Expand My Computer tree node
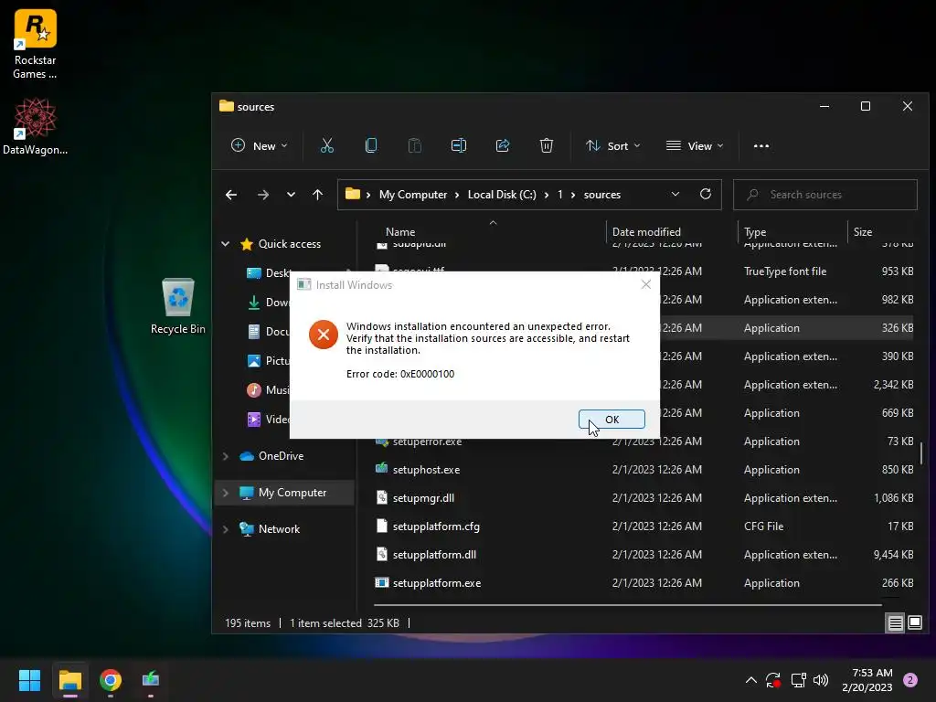936x702 pixels. [x=226, y=493]
